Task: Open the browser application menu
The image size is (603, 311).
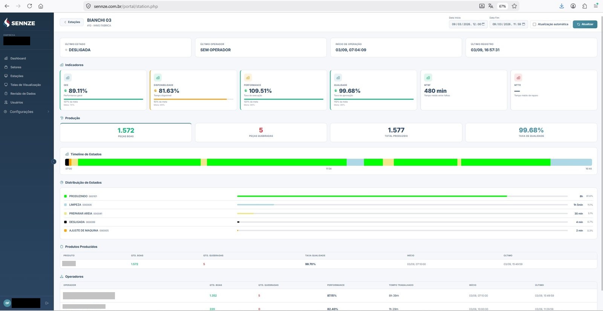Action: pyautogui.click(x=596, y=6)
